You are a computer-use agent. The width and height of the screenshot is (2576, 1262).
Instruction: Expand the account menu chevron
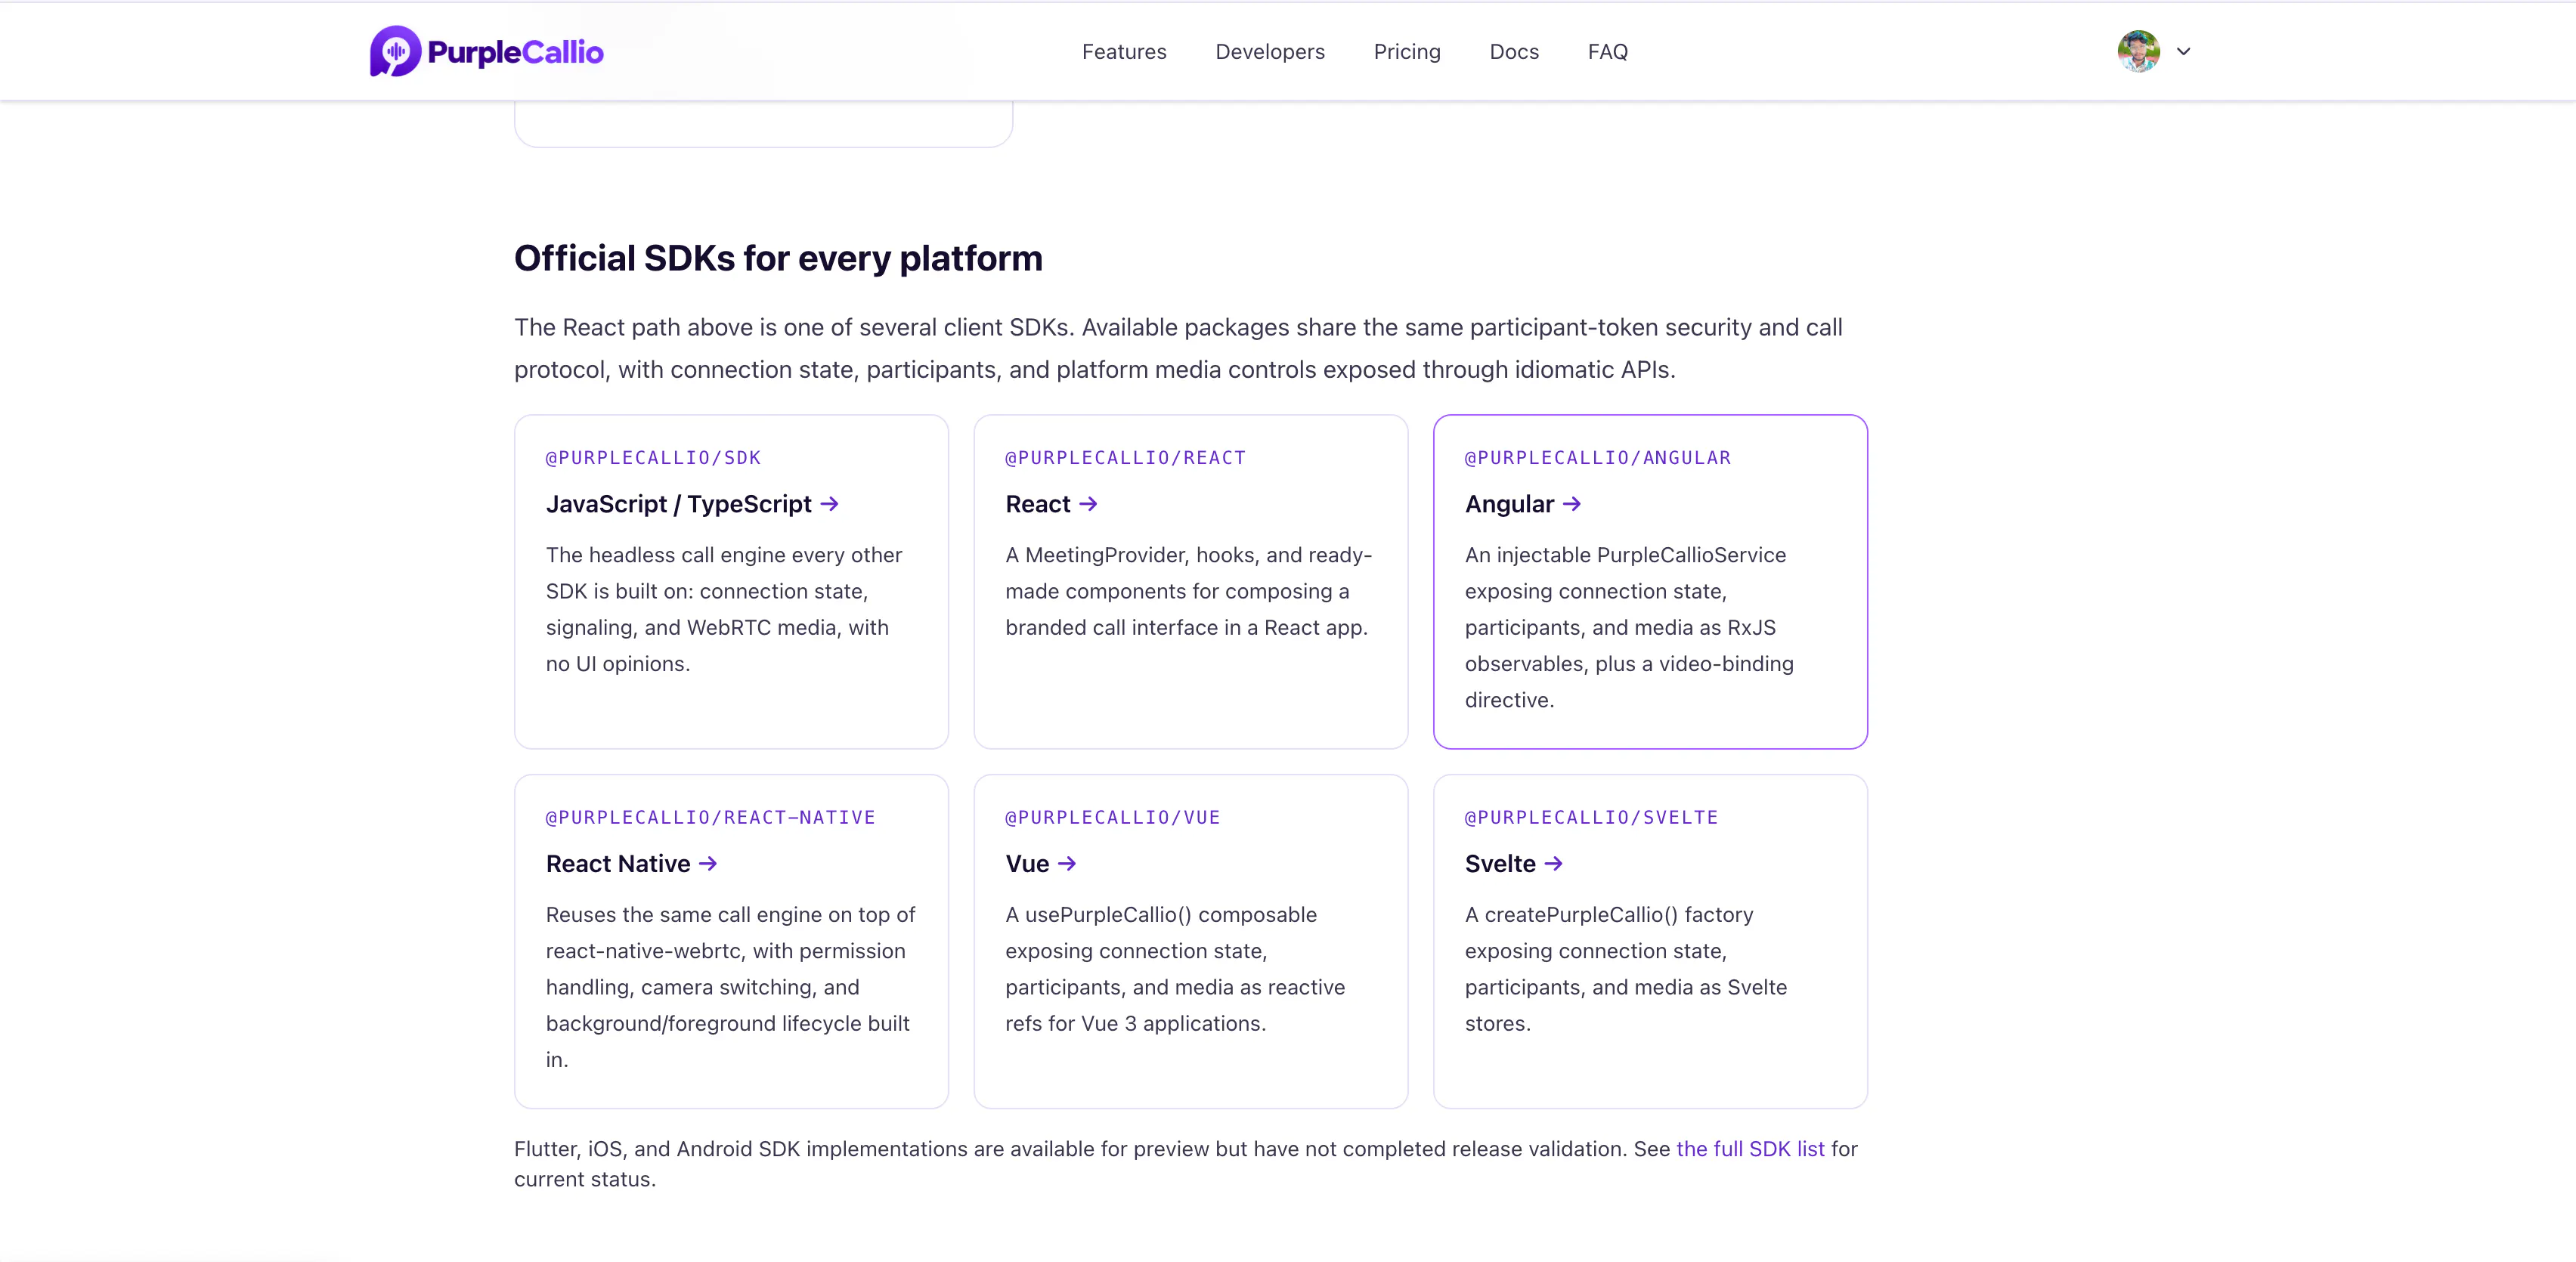tap(2183, 52)
